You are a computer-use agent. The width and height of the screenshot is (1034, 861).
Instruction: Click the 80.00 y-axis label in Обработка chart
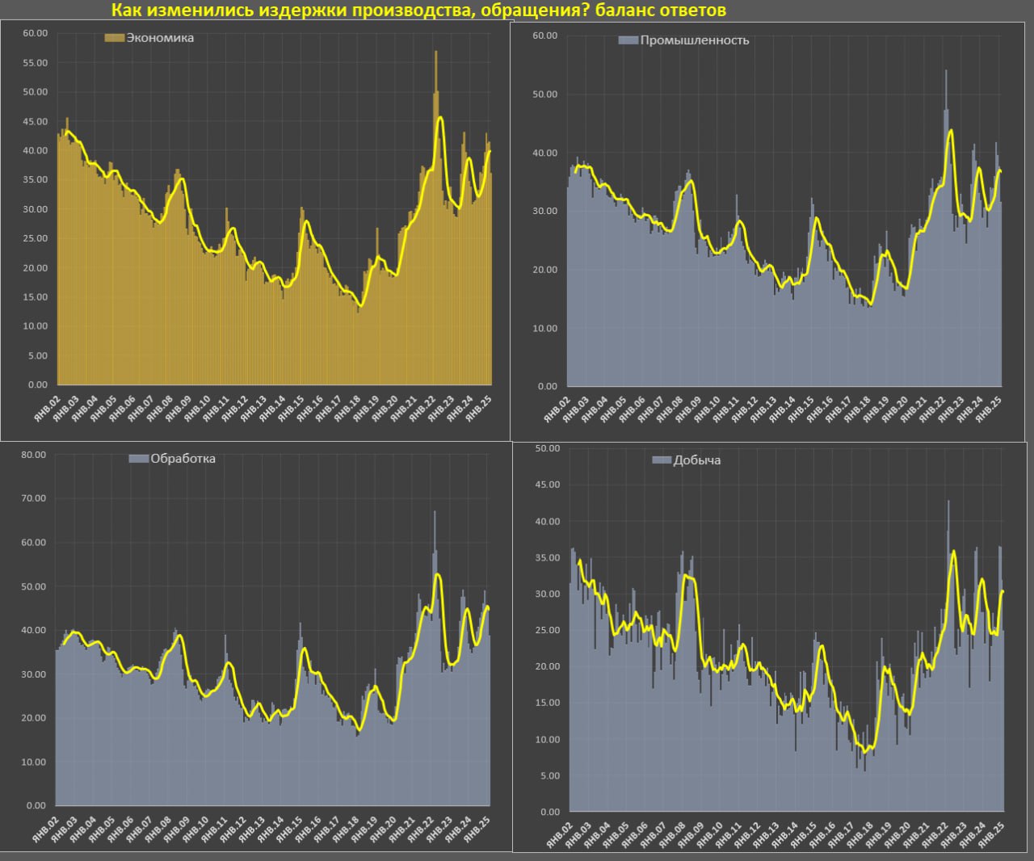click(36, 455)
